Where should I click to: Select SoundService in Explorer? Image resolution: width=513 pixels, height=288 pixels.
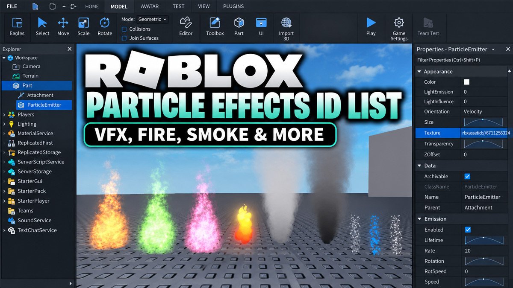[x=34, y=221]
